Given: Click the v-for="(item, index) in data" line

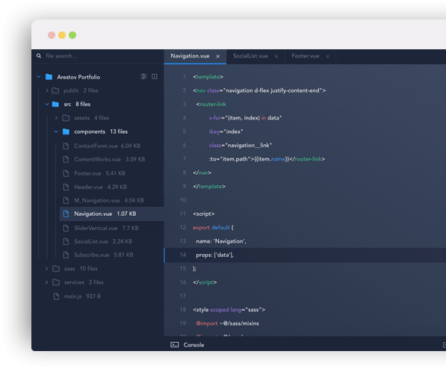Looking at the screenshot, I should coord(245,118).
